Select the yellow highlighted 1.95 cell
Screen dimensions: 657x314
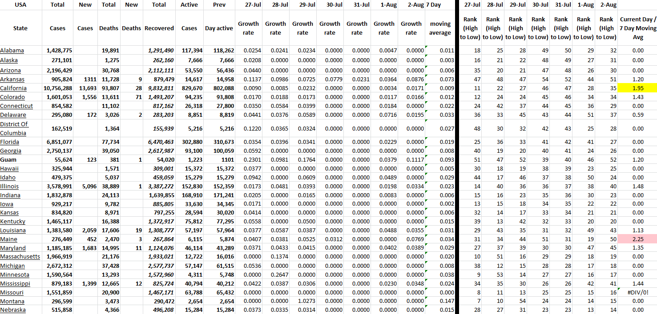[x=637, y=88]
